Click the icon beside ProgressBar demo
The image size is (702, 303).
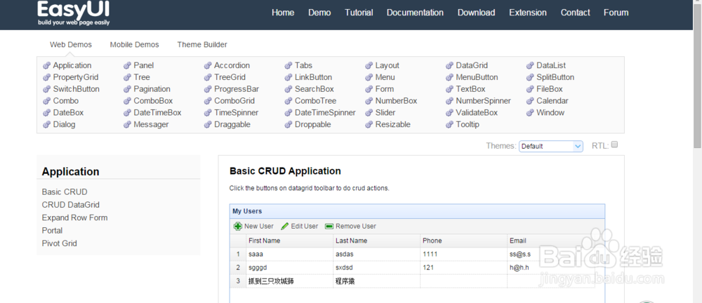click(208, 90)
